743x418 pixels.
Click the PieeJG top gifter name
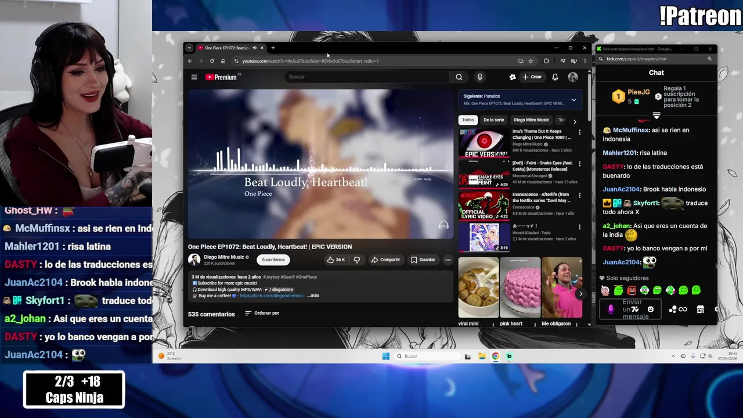(639, 92)
